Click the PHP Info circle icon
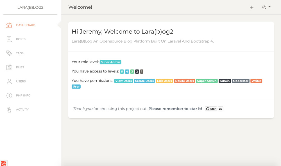281x166 pixels. [9, 95]
